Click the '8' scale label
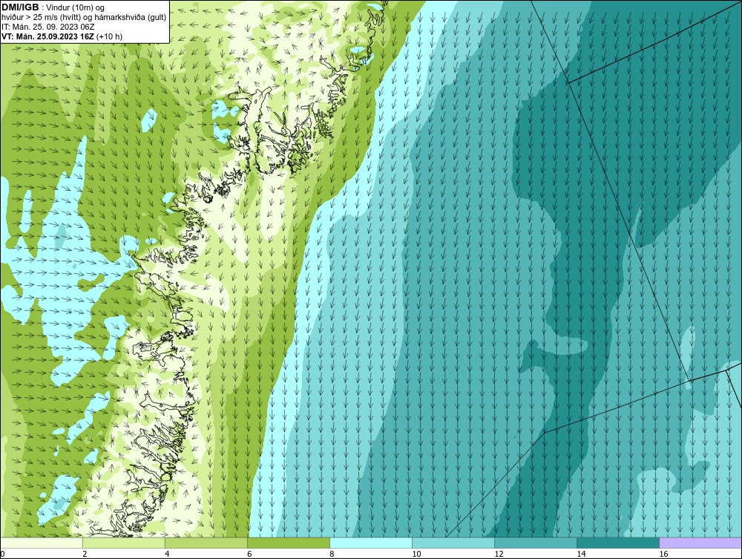 coord(332,554)
